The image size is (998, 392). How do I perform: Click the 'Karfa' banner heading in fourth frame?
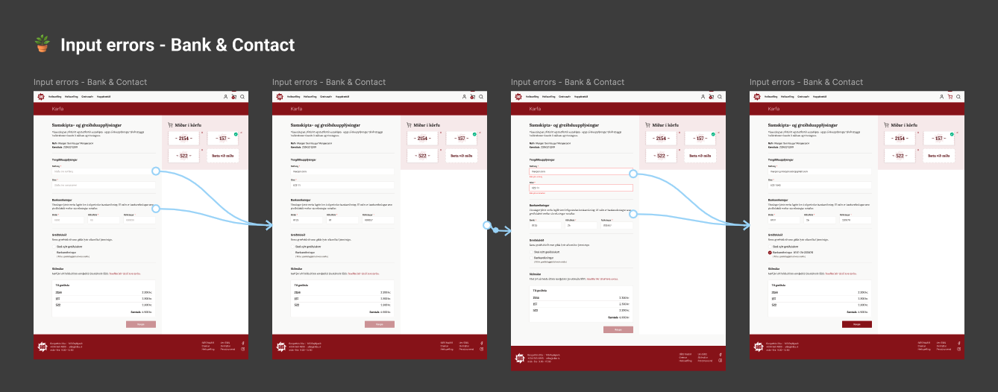[x=773, y=109]
